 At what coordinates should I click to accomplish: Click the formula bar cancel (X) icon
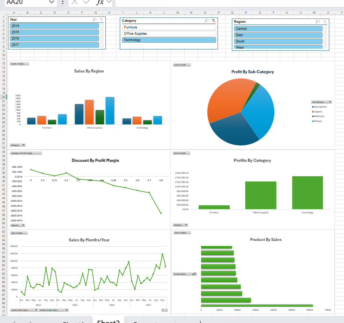[74, 2]
